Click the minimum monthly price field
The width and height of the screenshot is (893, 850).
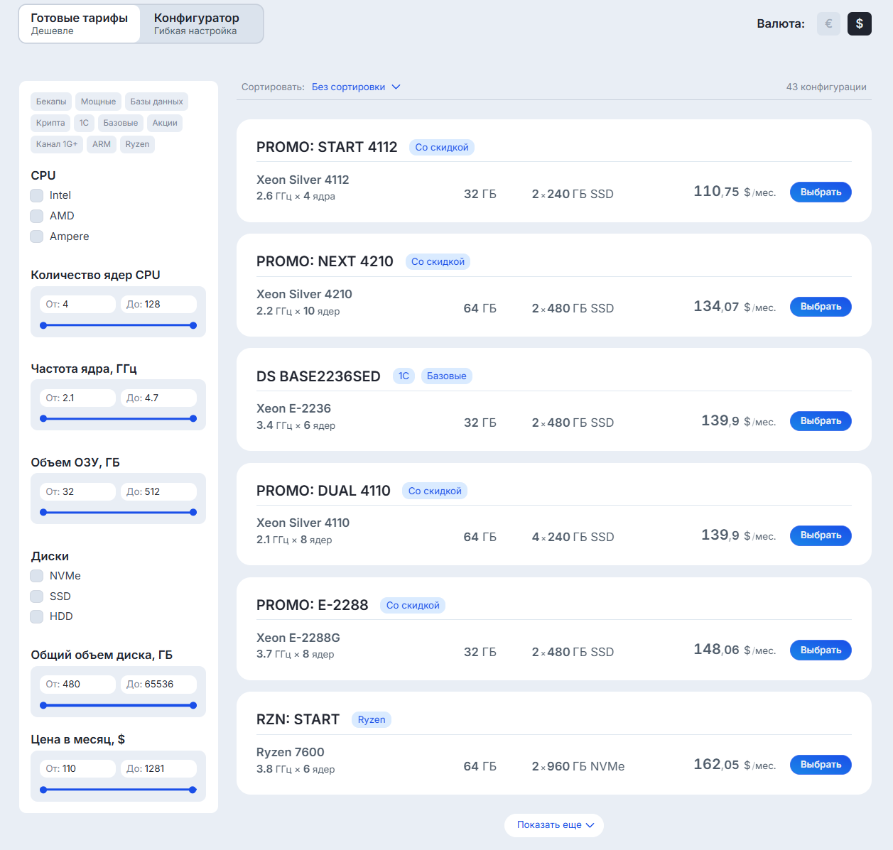point(78,768)
